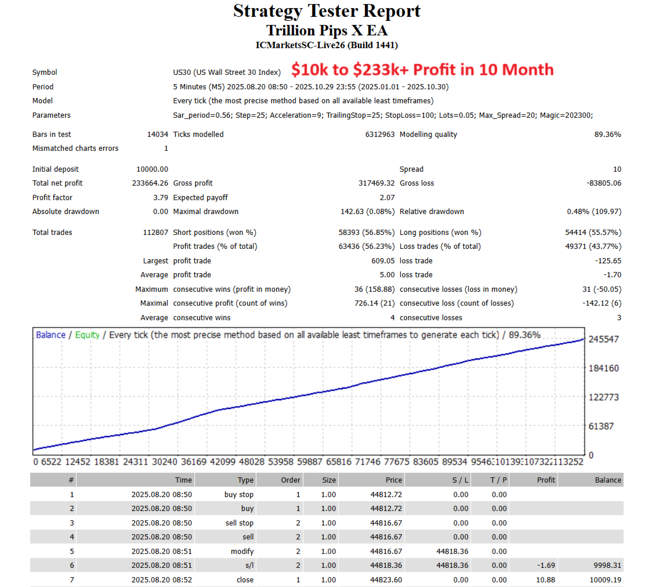Viewport: 659px width, 587px height.
Task: Click the Type column header
Action: click(245, 480)
